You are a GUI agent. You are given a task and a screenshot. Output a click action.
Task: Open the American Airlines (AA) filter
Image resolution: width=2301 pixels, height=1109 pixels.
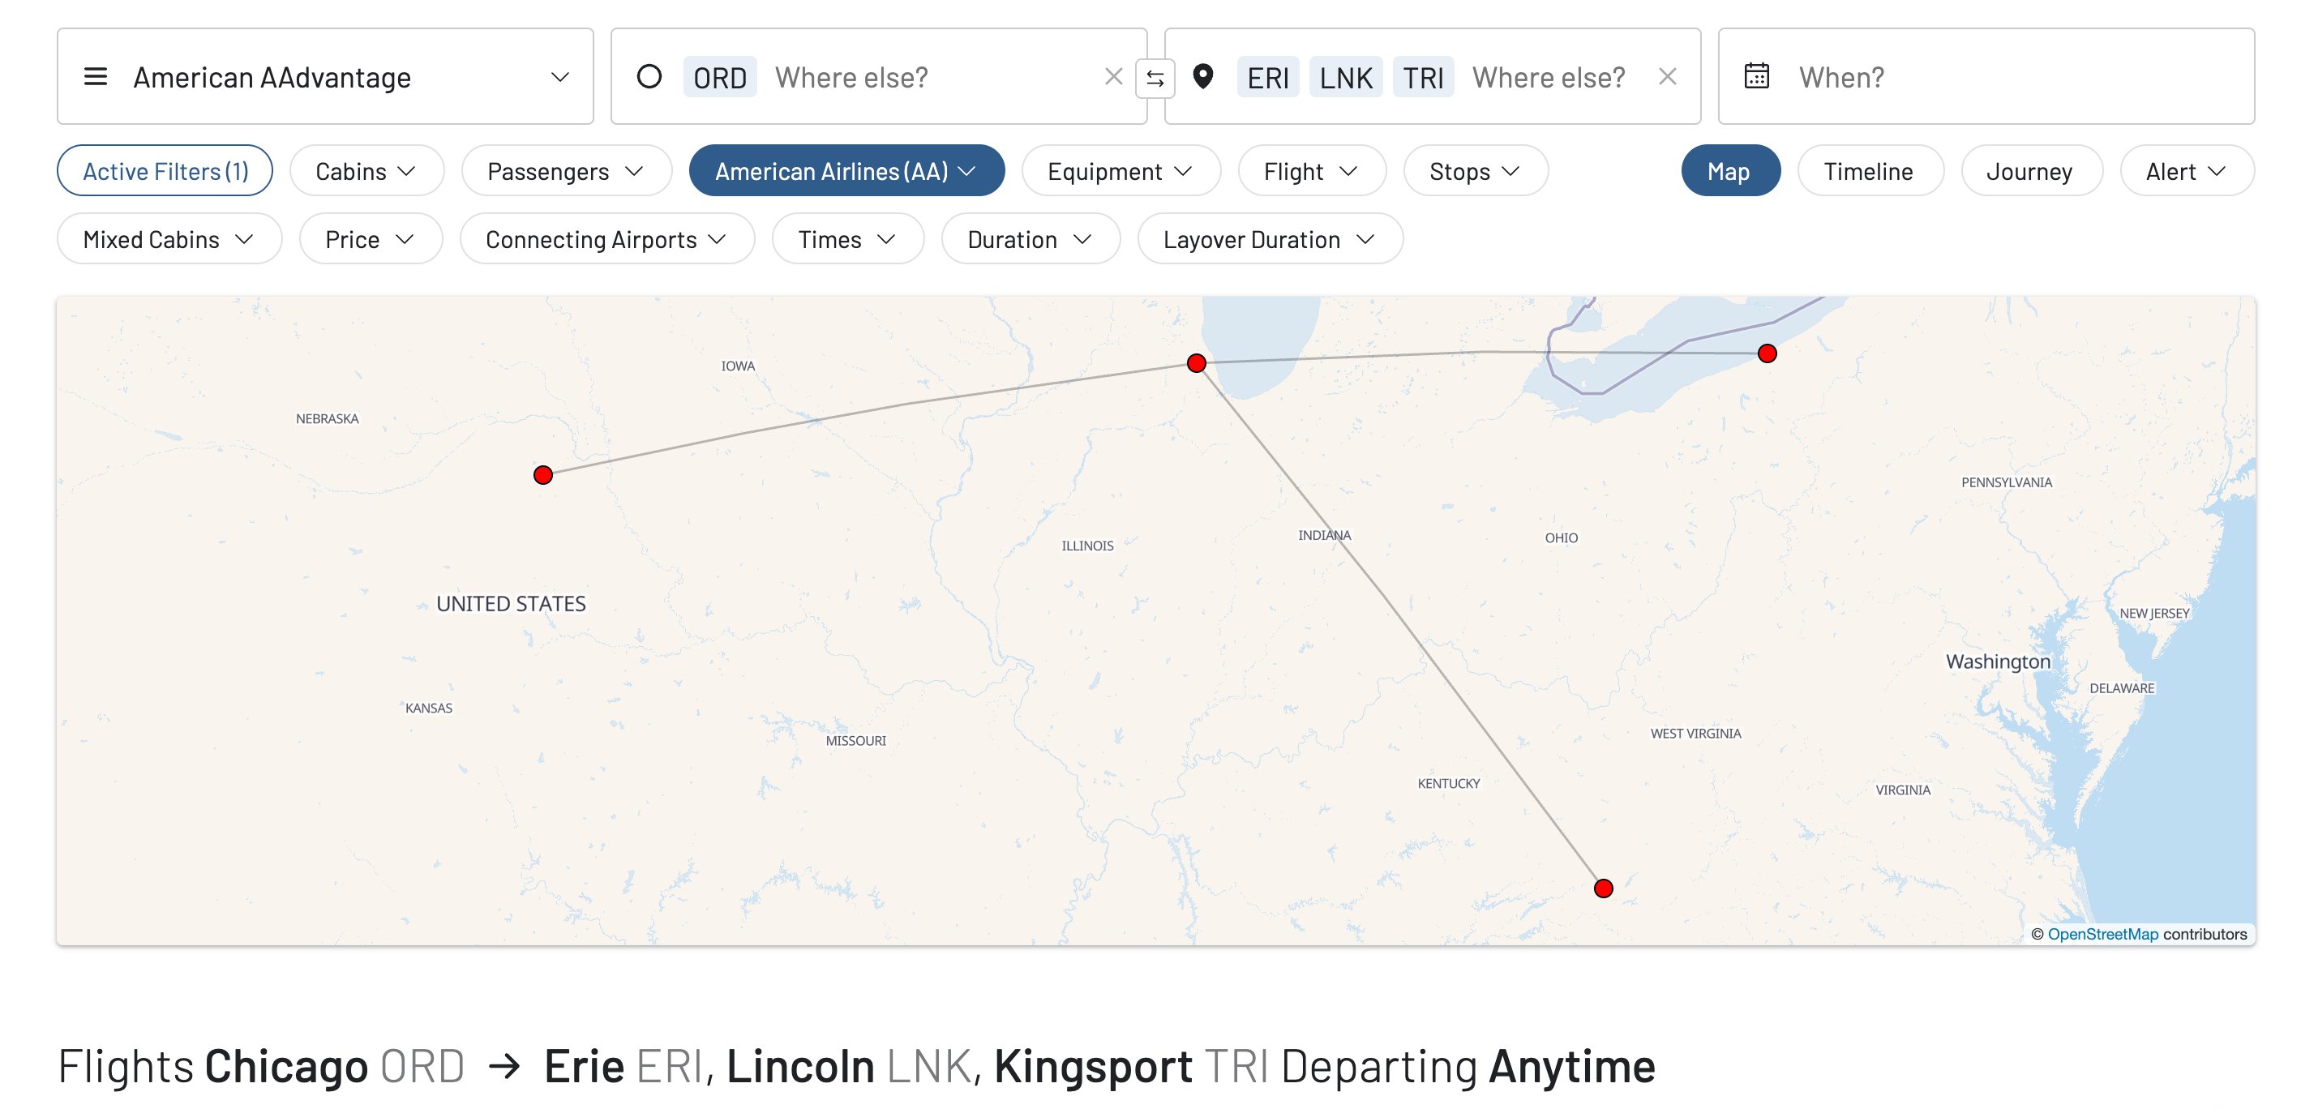pos(846,169)
